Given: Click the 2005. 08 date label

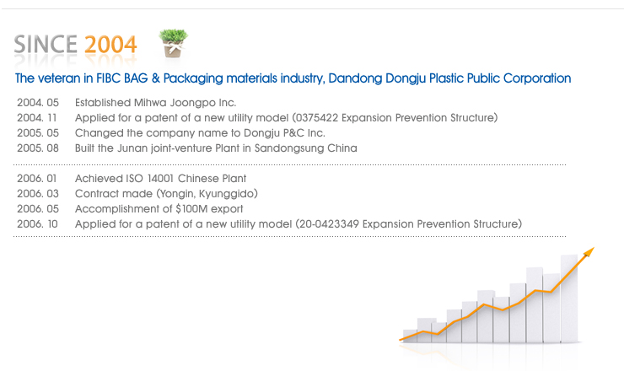Looking at the screenshot, I should 38,148.
